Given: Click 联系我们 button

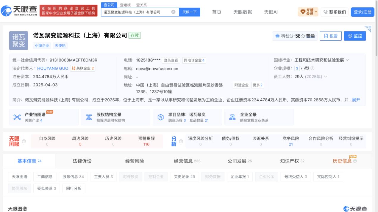Looking at the screenshot, I should 335,12.
